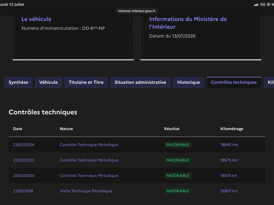Screen dimensions: 274x205
Task: Select the Contrôles techniques tab
Action: (x=234, y=82)
